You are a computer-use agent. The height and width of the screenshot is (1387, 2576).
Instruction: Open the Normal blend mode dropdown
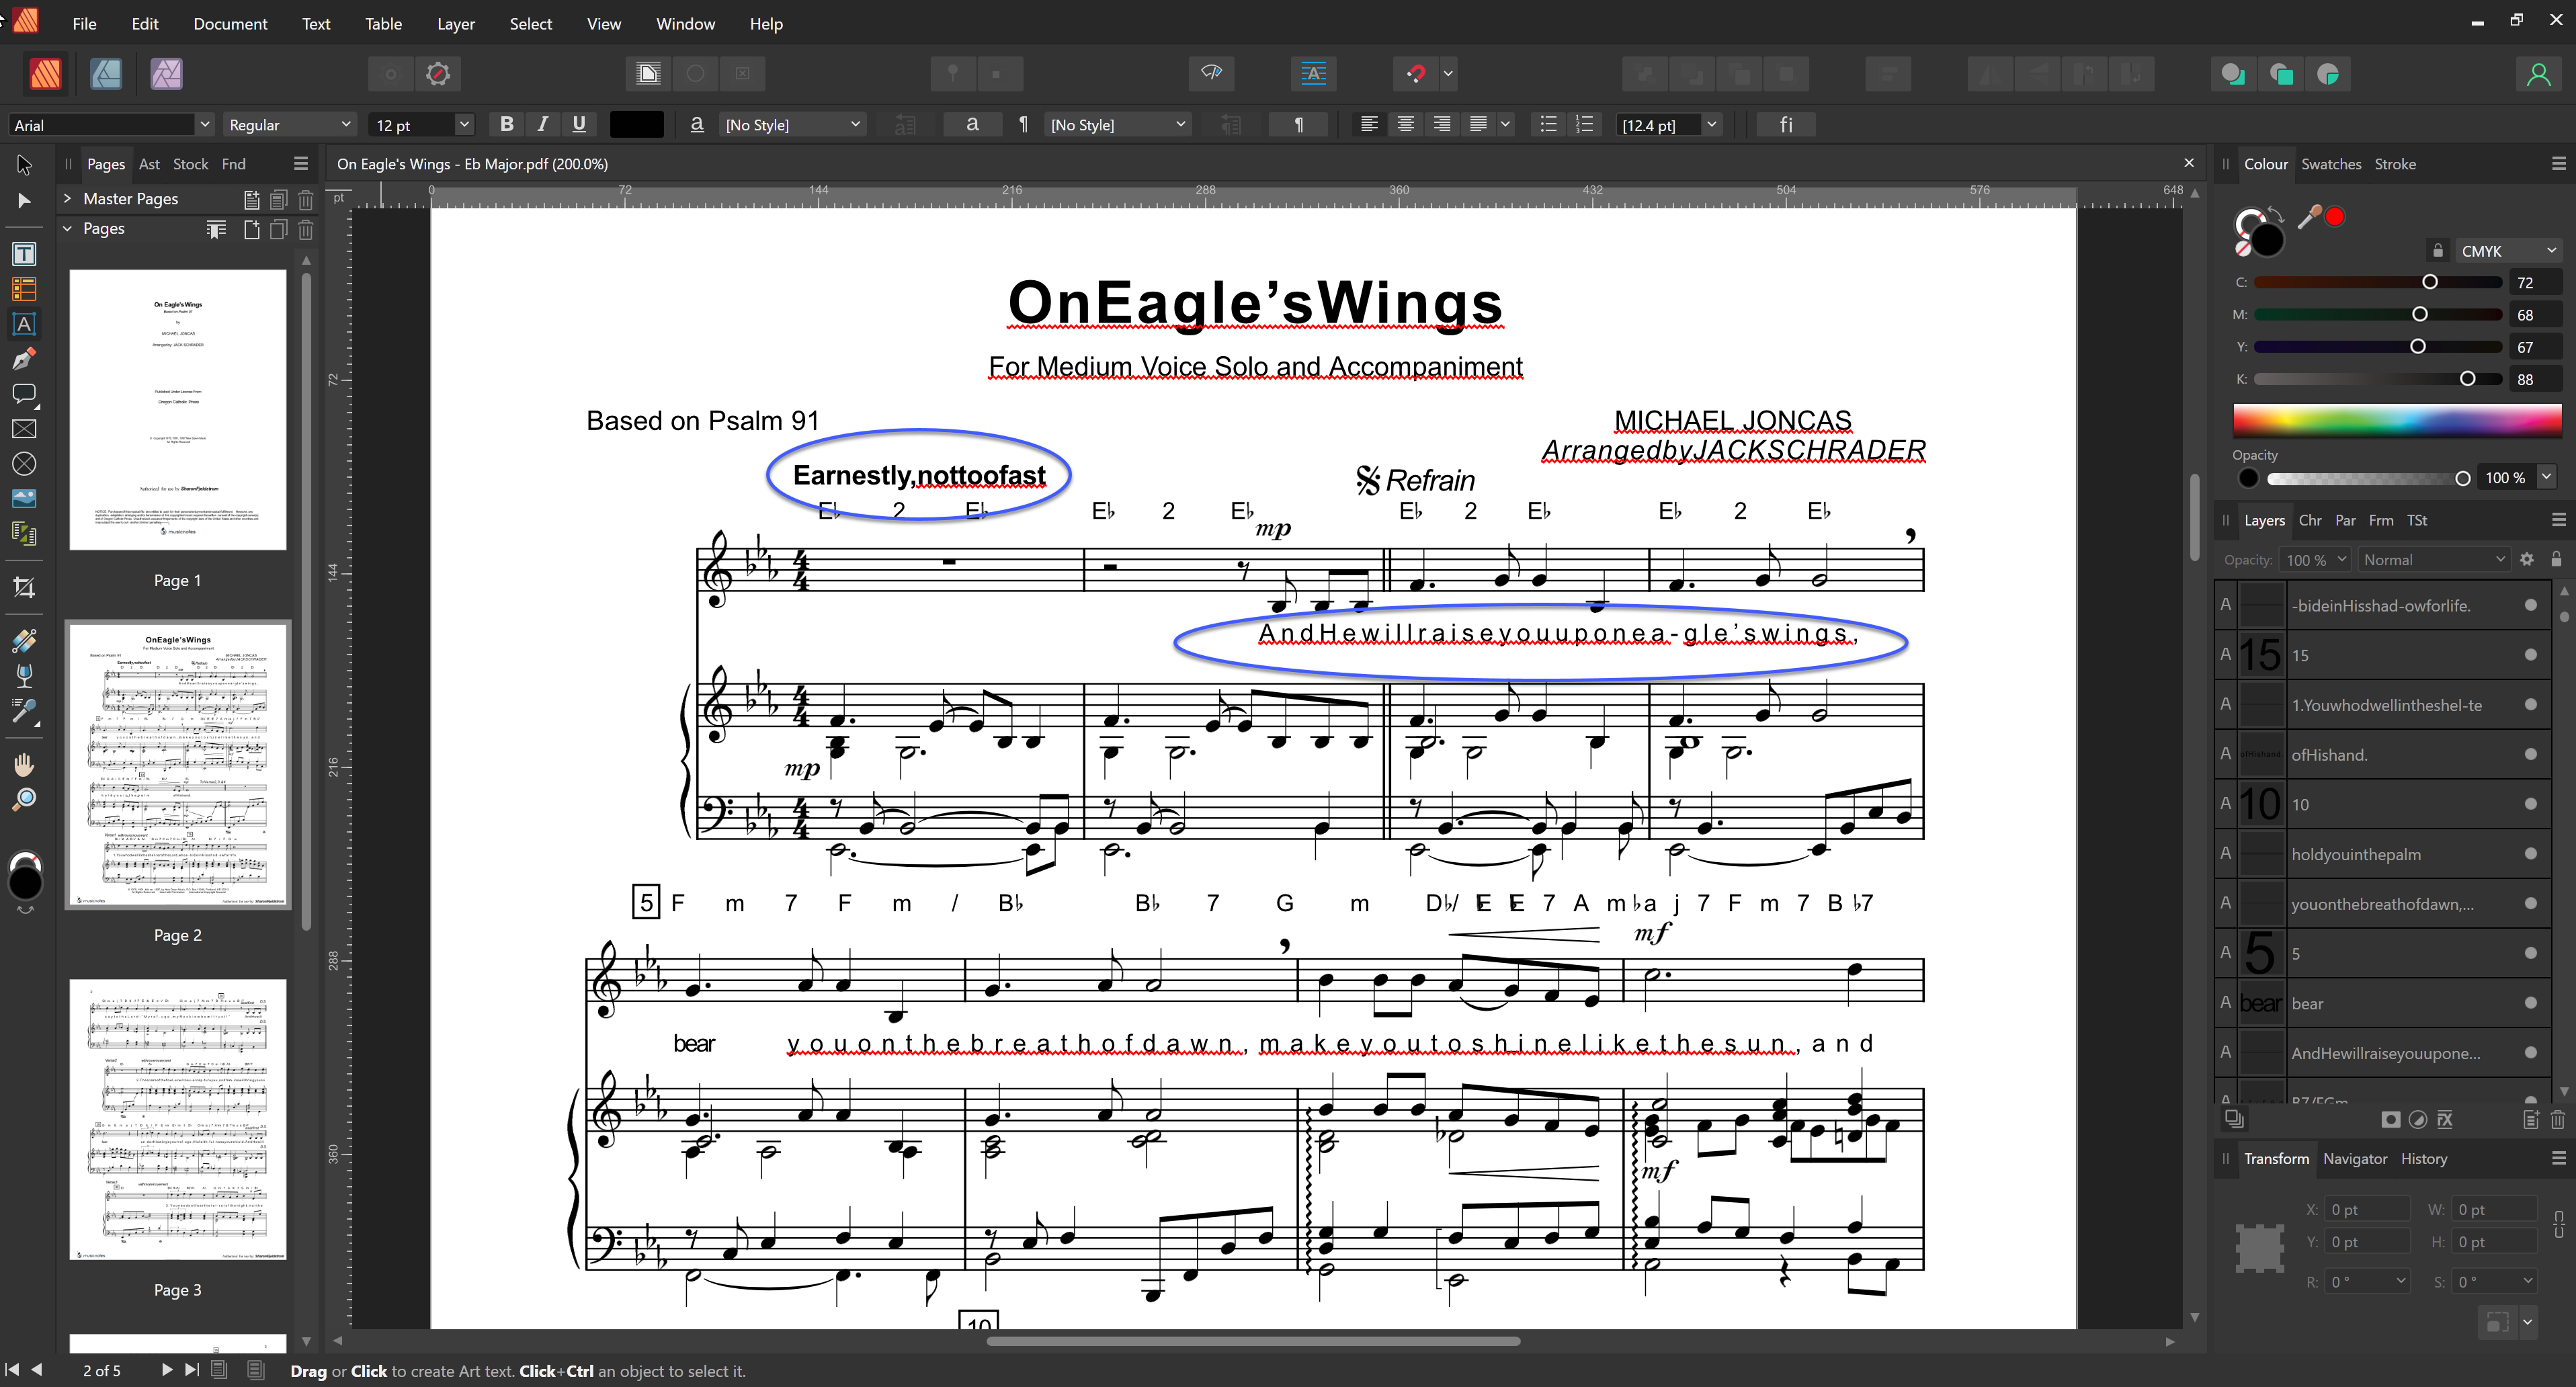pyautogui.click(x=2434, y=560)
